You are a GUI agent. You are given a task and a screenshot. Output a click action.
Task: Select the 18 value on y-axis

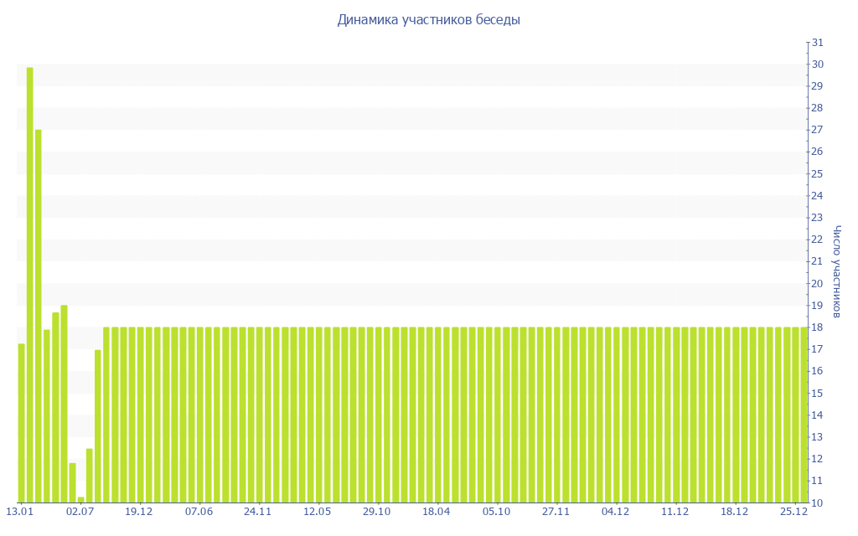point(818,327)
